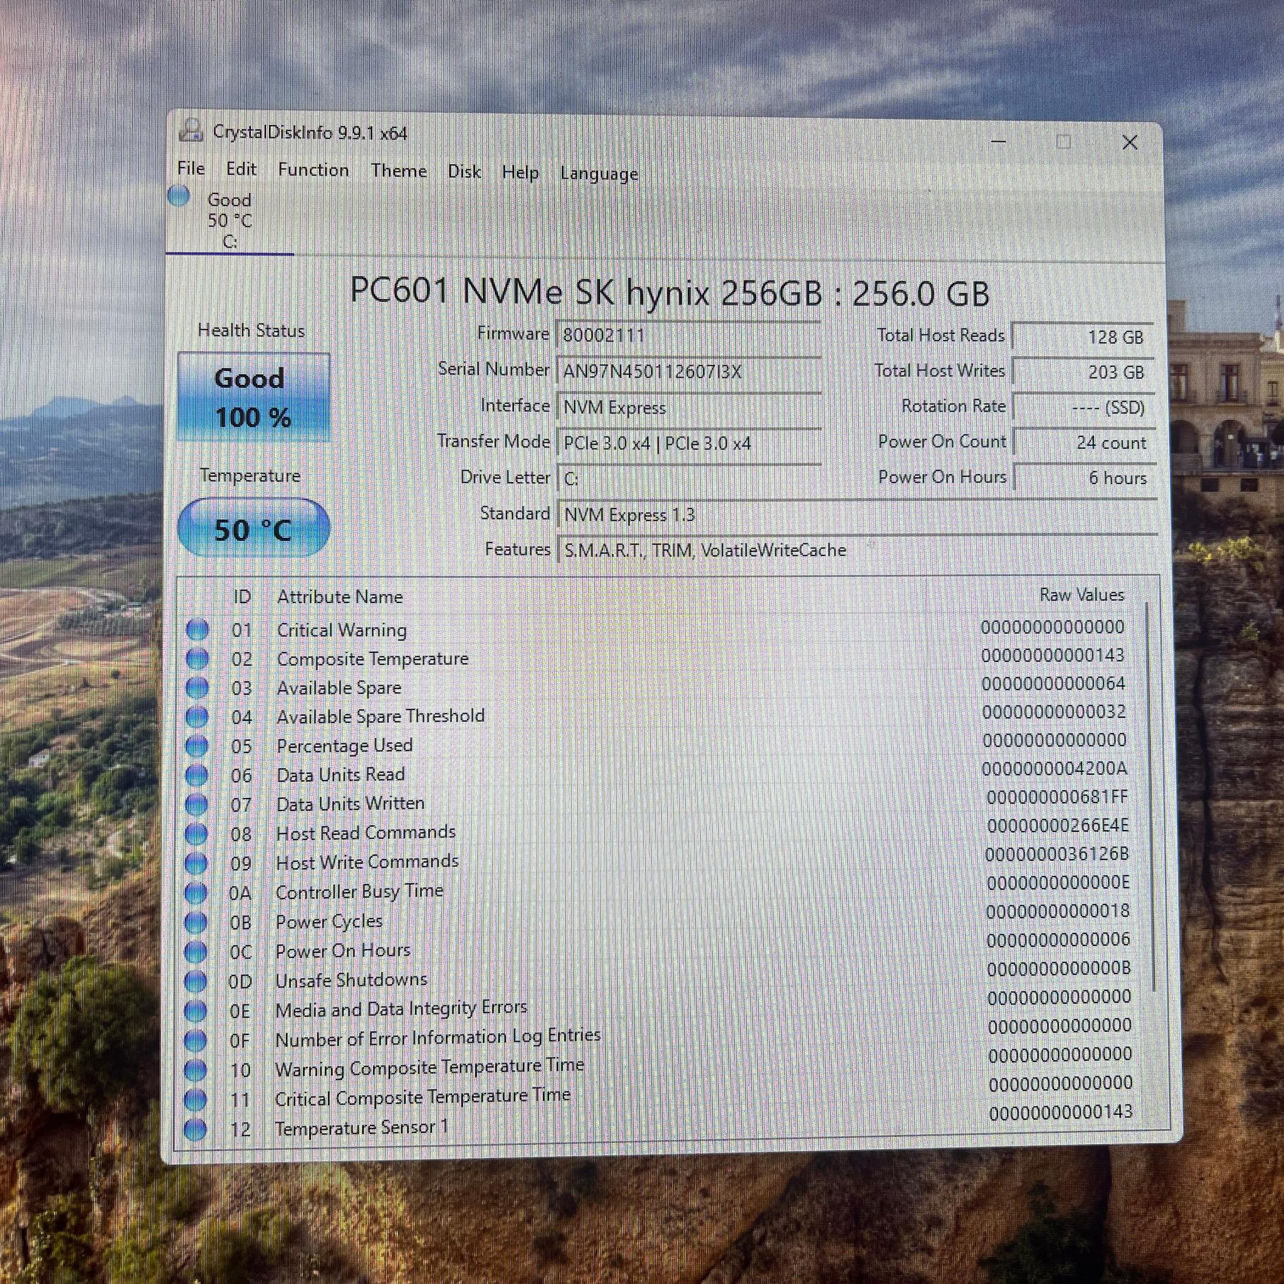Open the Function menu
Viewport: 1284px width, 1284px height.
click(313, 170)
